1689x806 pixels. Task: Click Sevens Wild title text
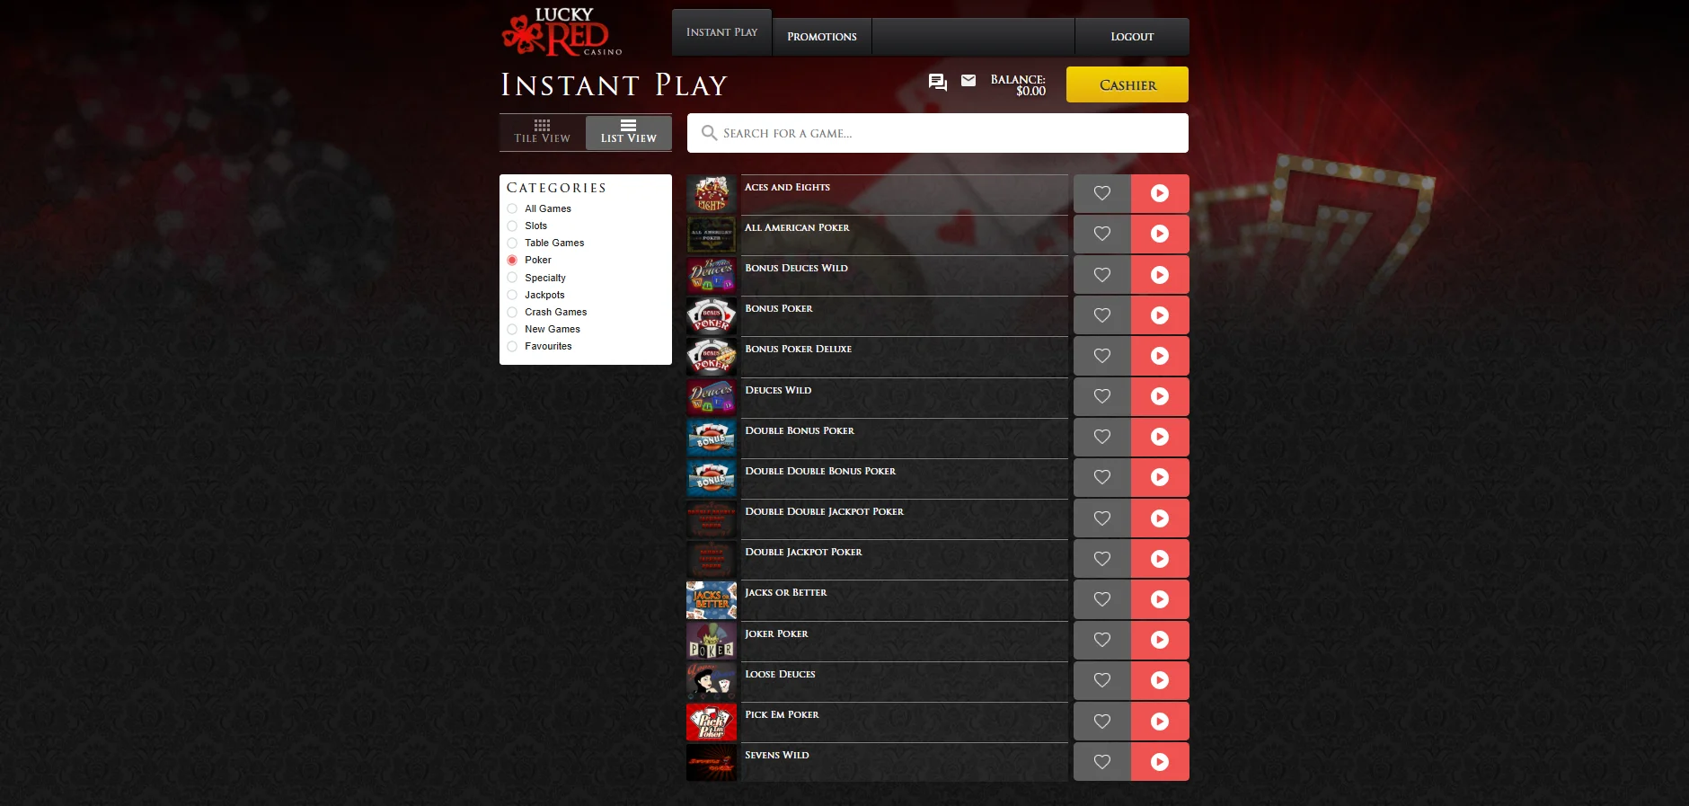tap(777, 755)
